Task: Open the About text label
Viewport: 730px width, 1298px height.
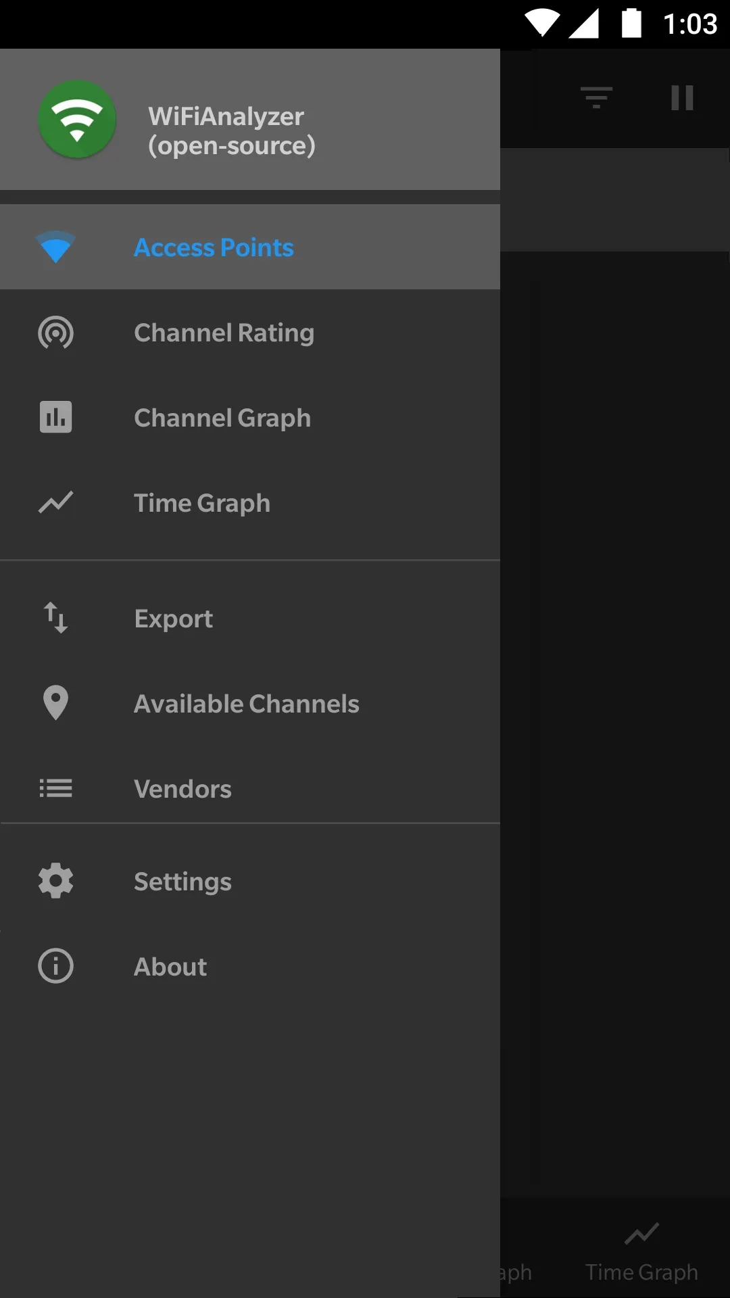Action: coord(170,967)
